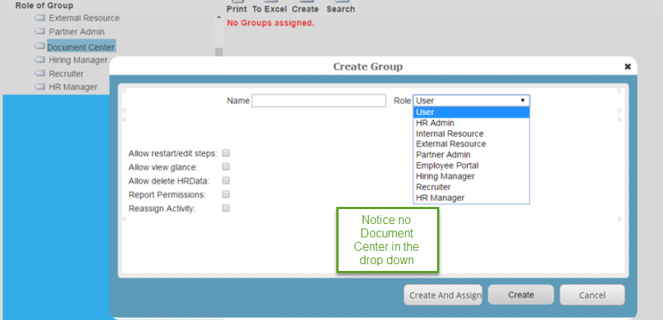The width and height of the screenshot is (663, 320).
Task: Choose Partner Admin in the Role list
Action: tap(471, 155)
